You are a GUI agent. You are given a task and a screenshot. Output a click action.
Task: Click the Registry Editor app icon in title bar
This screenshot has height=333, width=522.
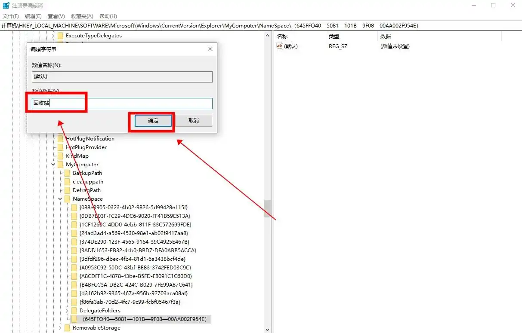click(x=6, y=6)
